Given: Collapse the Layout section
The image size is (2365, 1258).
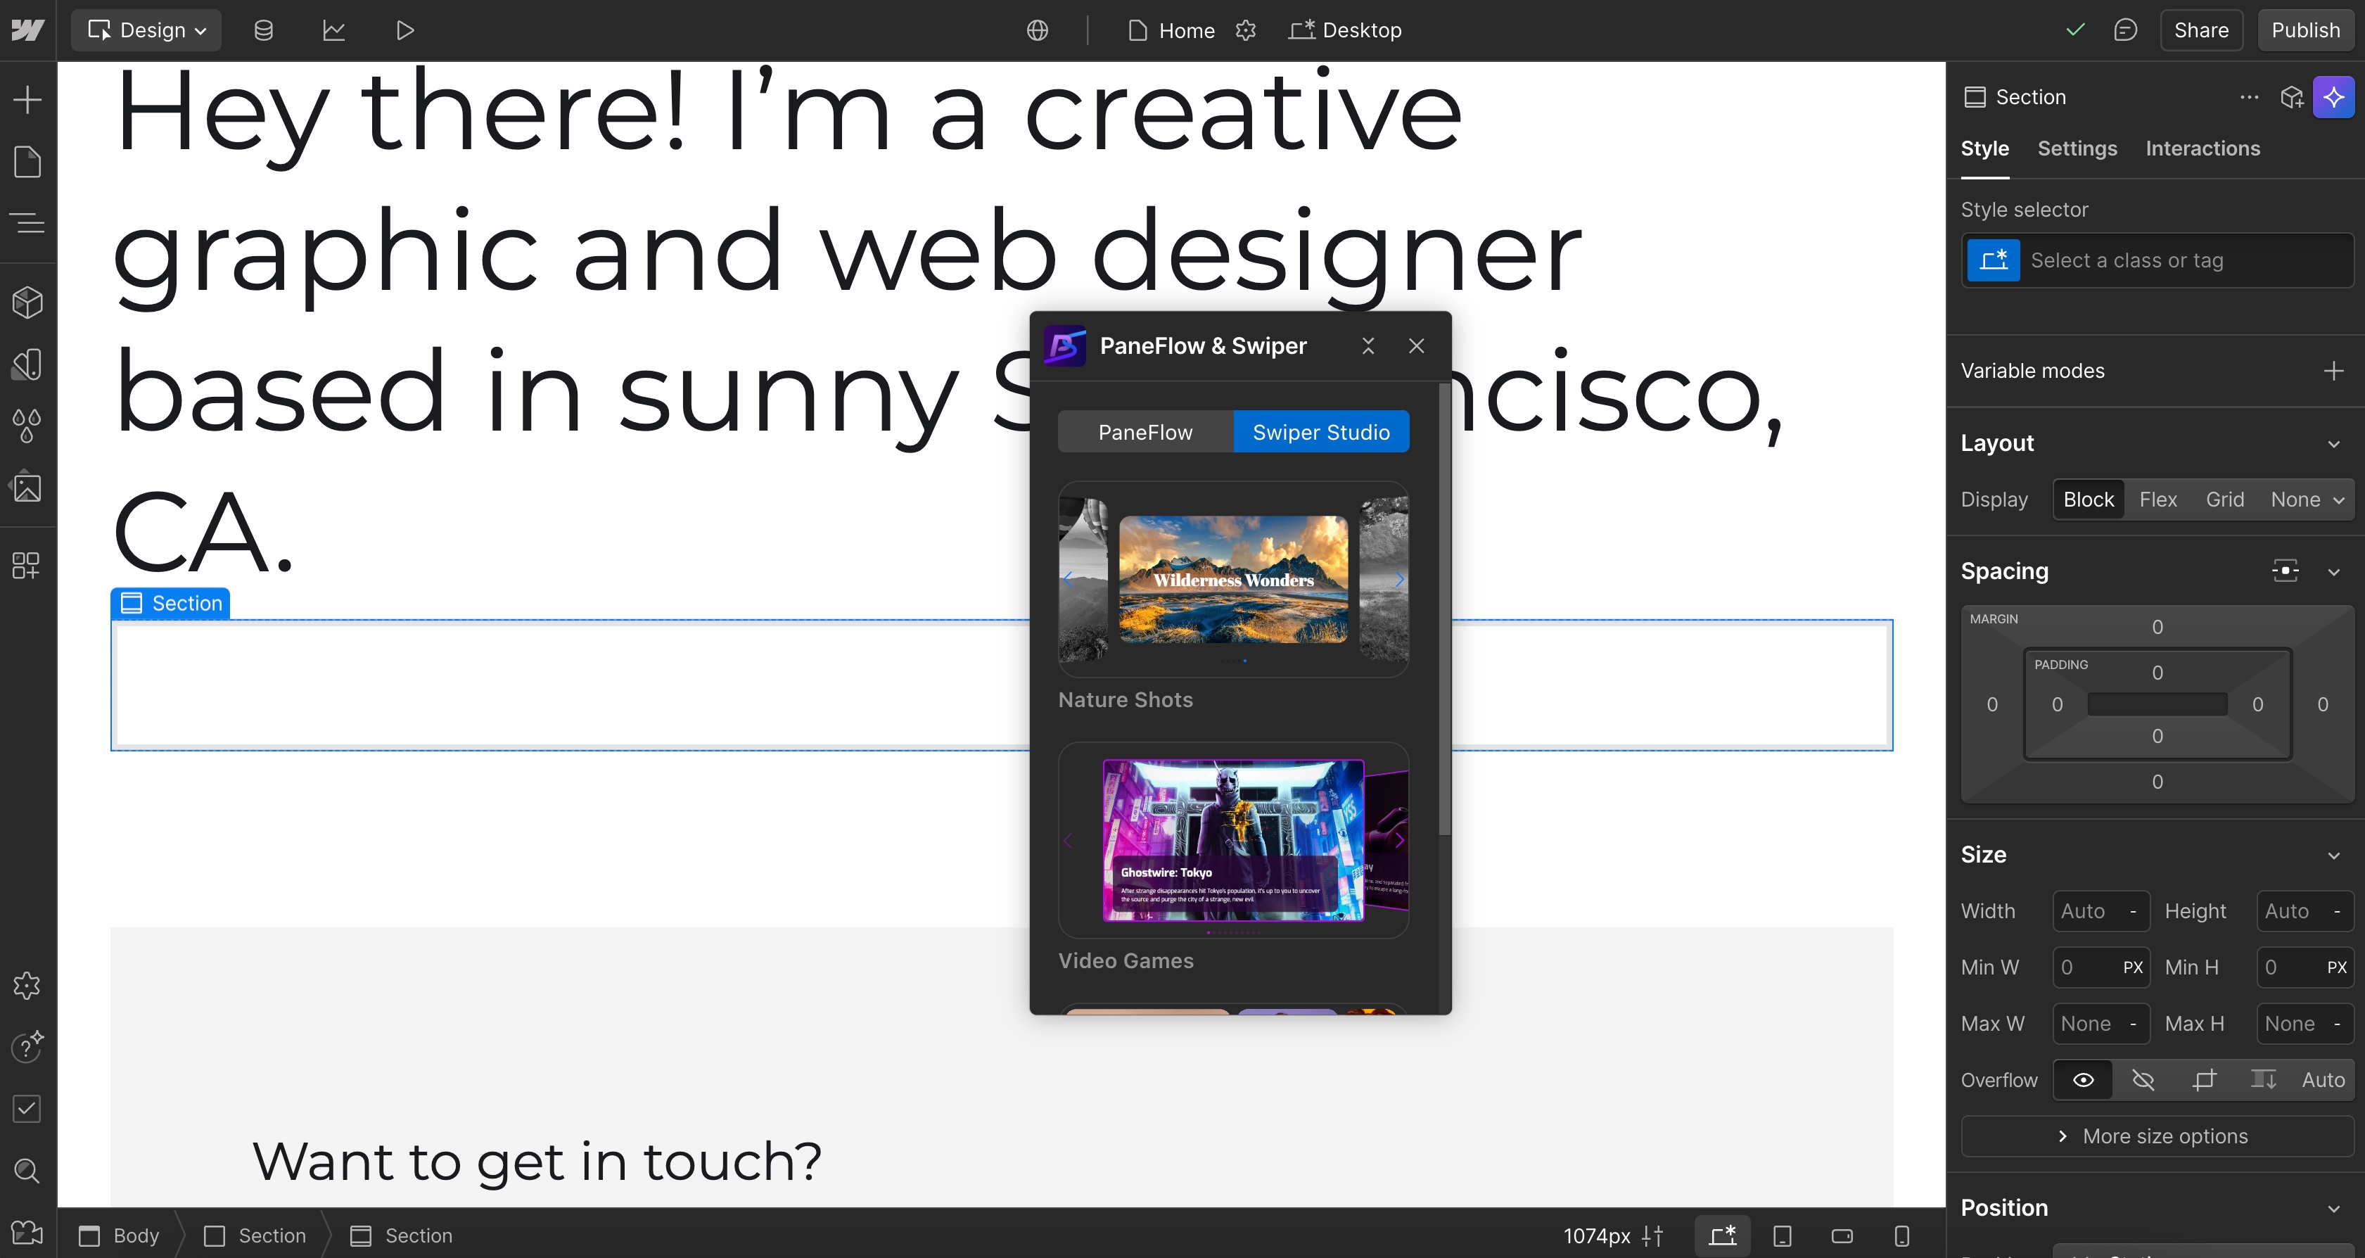Looking at the screenshot, I should [x=2334, y=443].
